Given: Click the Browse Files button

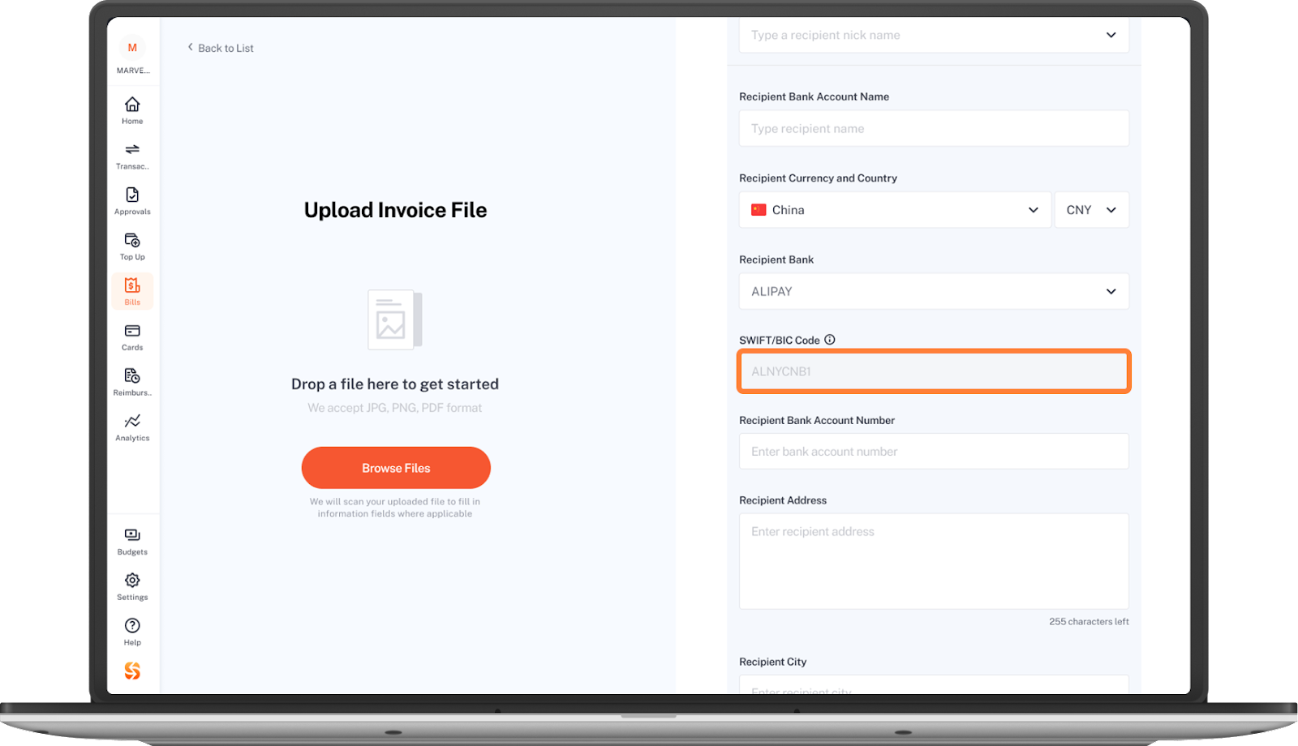Looking at the screenshot, I should [396, 468].
